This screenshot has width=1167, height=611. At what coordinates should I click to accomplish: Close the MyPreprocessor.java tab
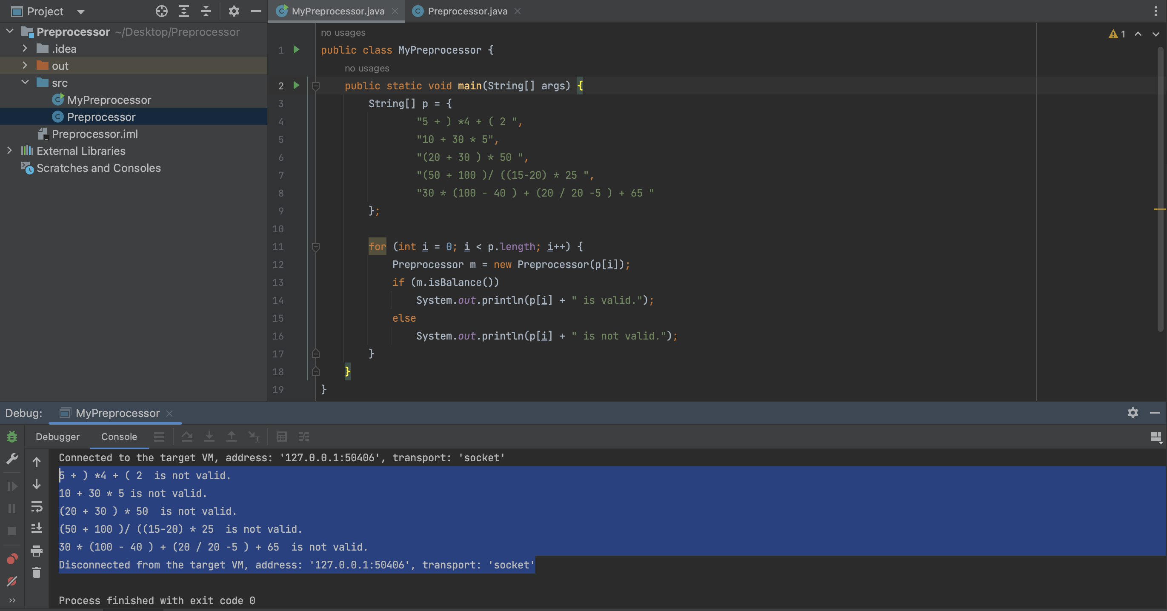point(395,11)
